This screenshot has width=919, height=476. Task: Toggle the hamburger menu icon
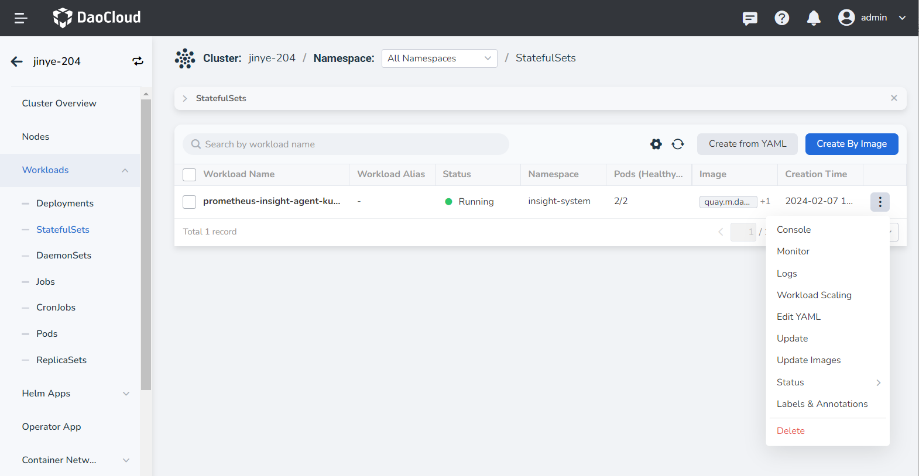click(21, 18)
